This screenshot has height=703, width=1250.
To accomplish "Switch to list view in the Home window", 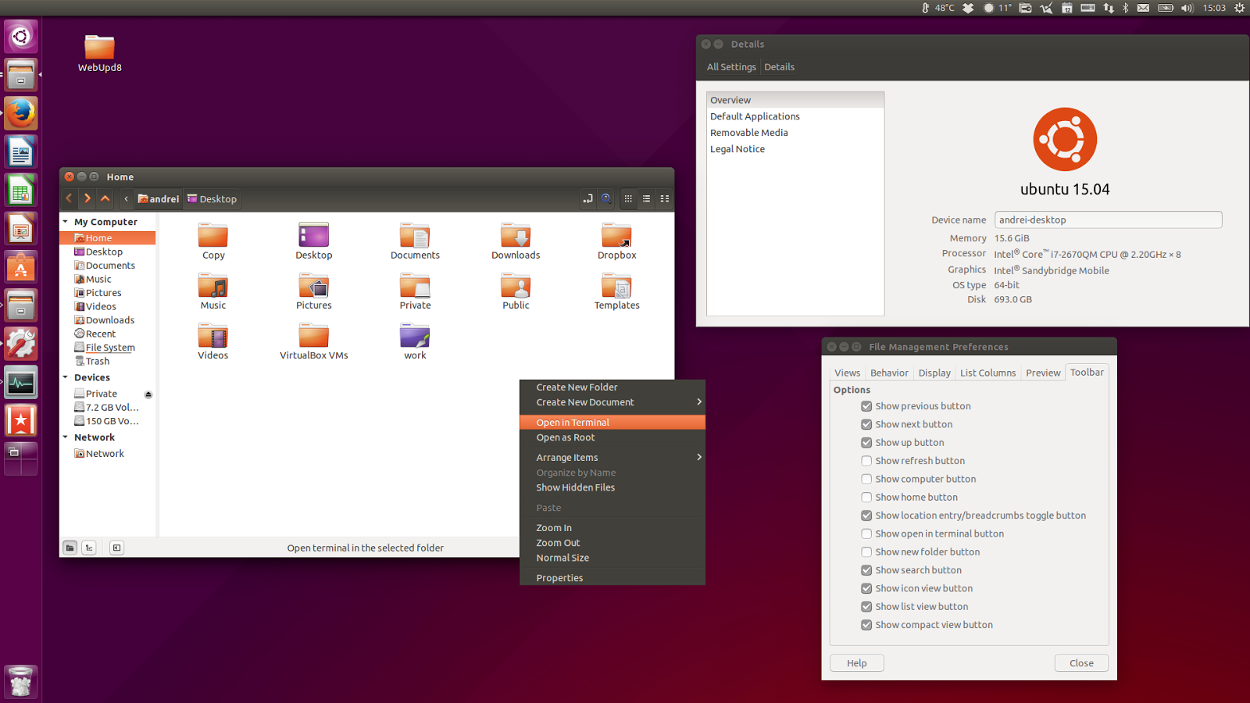I will [x=647, y=198].
